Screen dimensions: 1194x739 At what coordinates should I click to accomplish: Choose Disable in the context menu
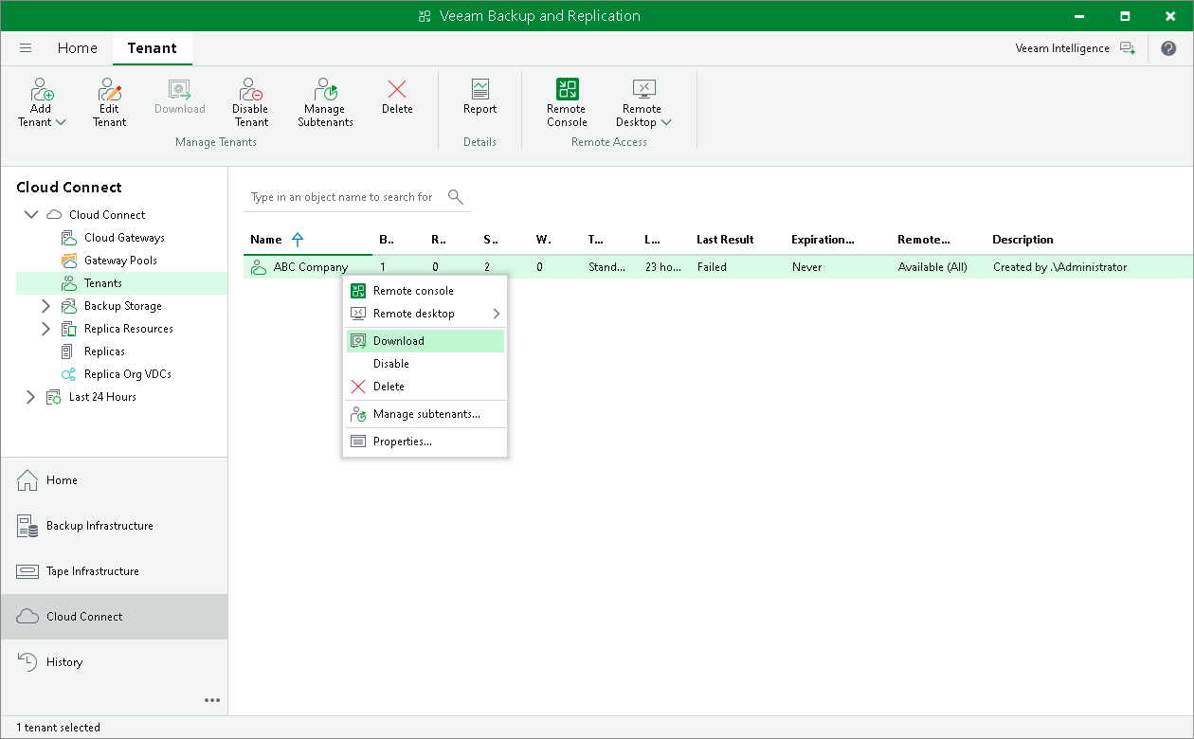pos(425,364)
